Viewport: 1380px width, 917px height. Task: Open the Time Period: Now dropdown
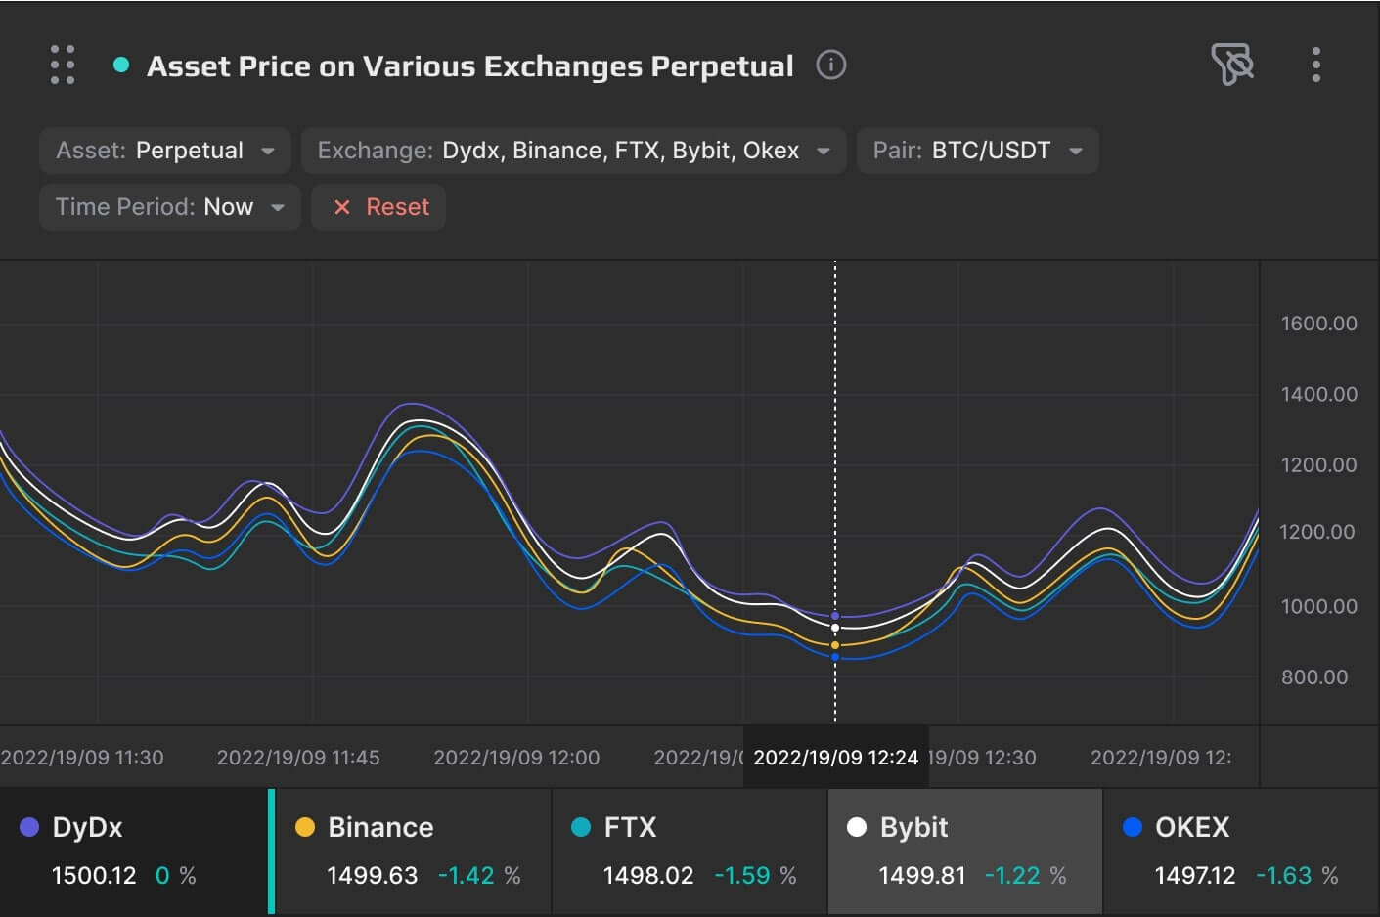169,207
